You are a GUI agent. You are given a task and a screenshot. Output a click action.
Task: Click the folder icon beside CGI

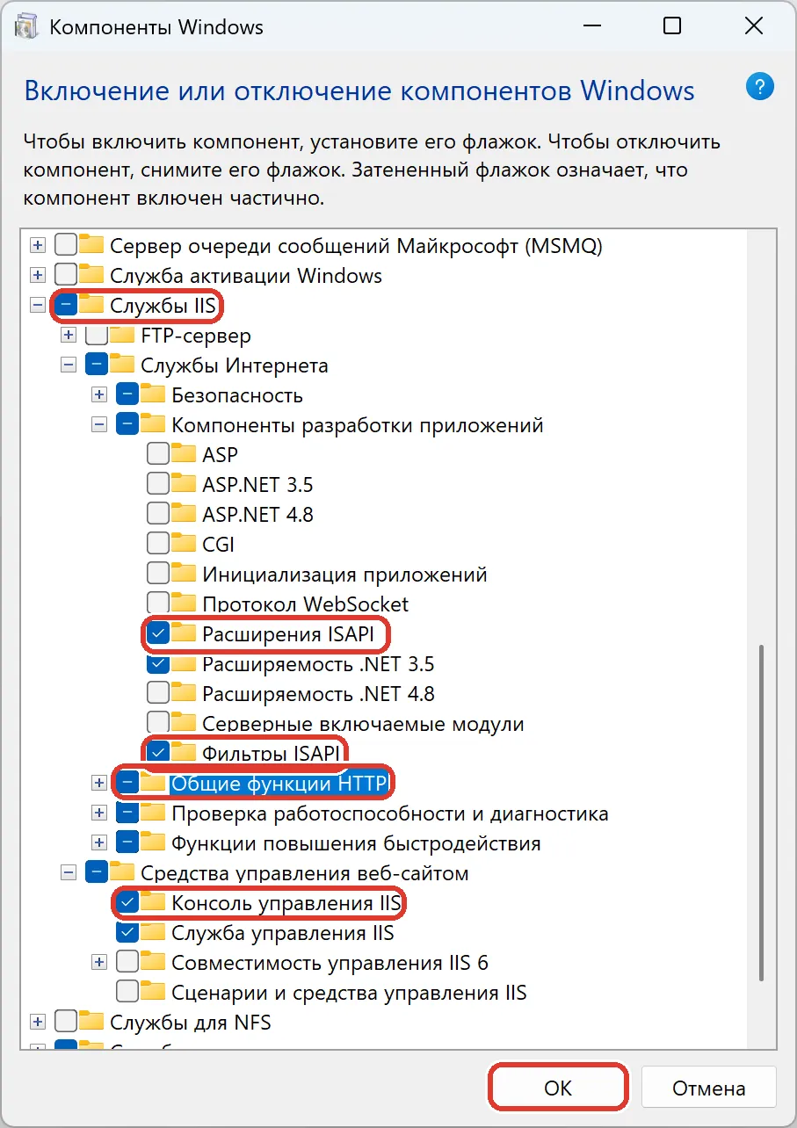point(184,544)
